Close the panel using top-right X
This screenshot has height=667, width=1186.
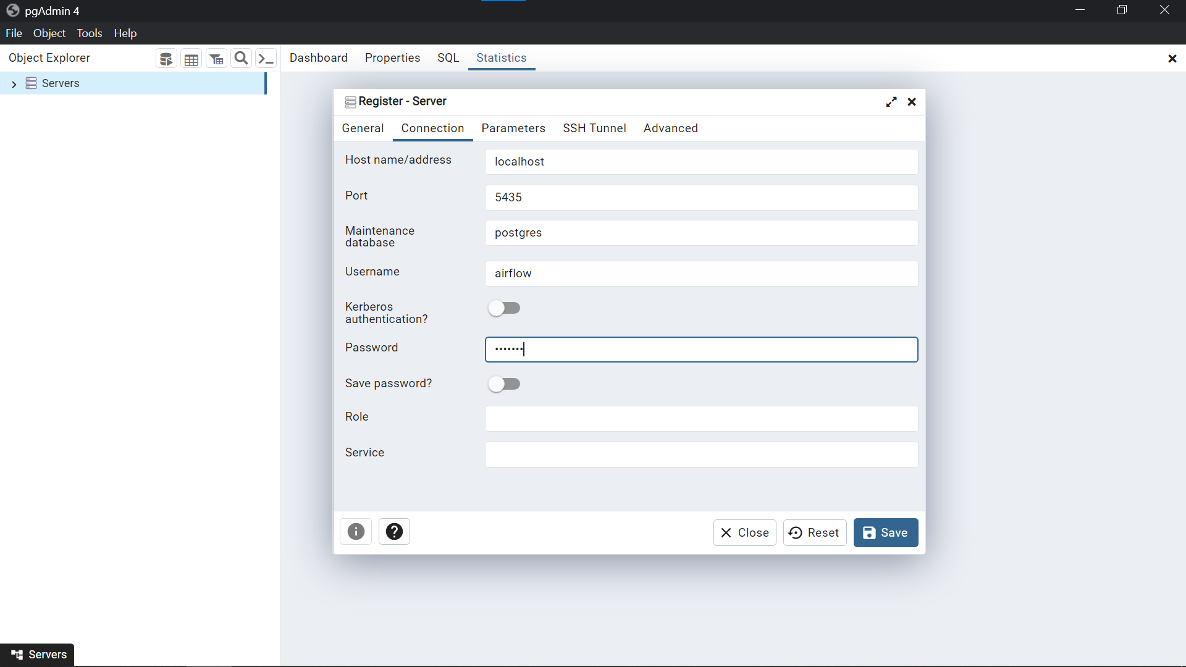click(1172, 59)
